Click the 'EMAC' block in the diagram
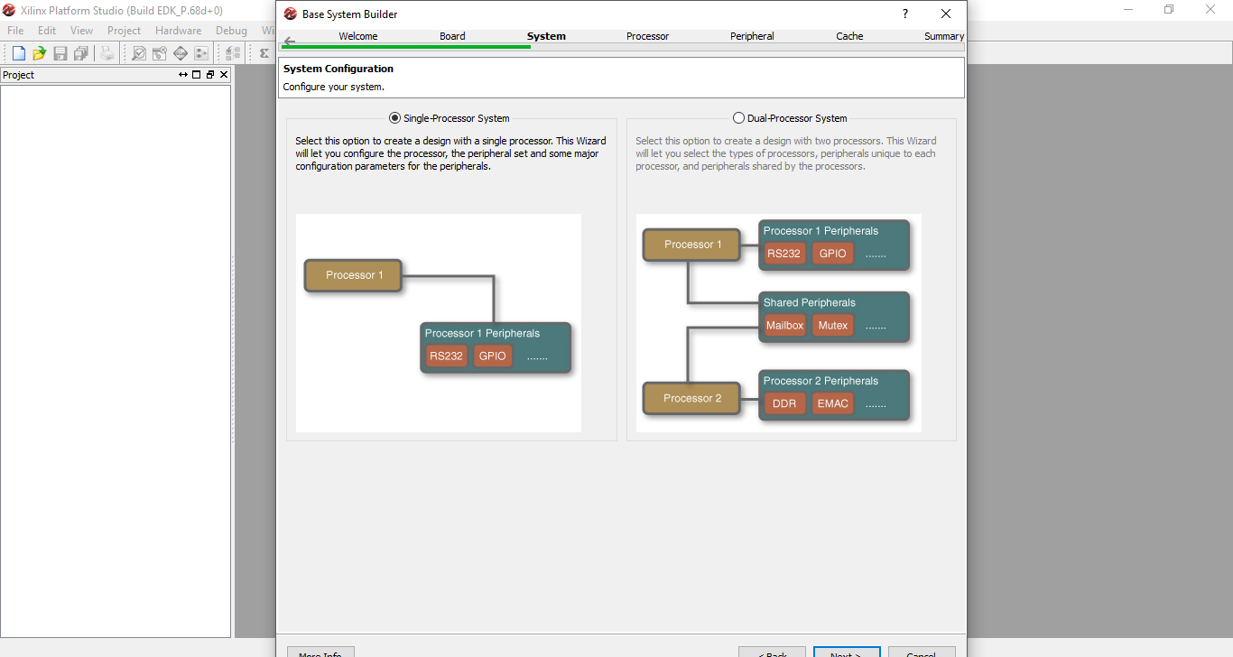Image resolution: width=1233 pixels, height=657 pixels. coord(833,403)
